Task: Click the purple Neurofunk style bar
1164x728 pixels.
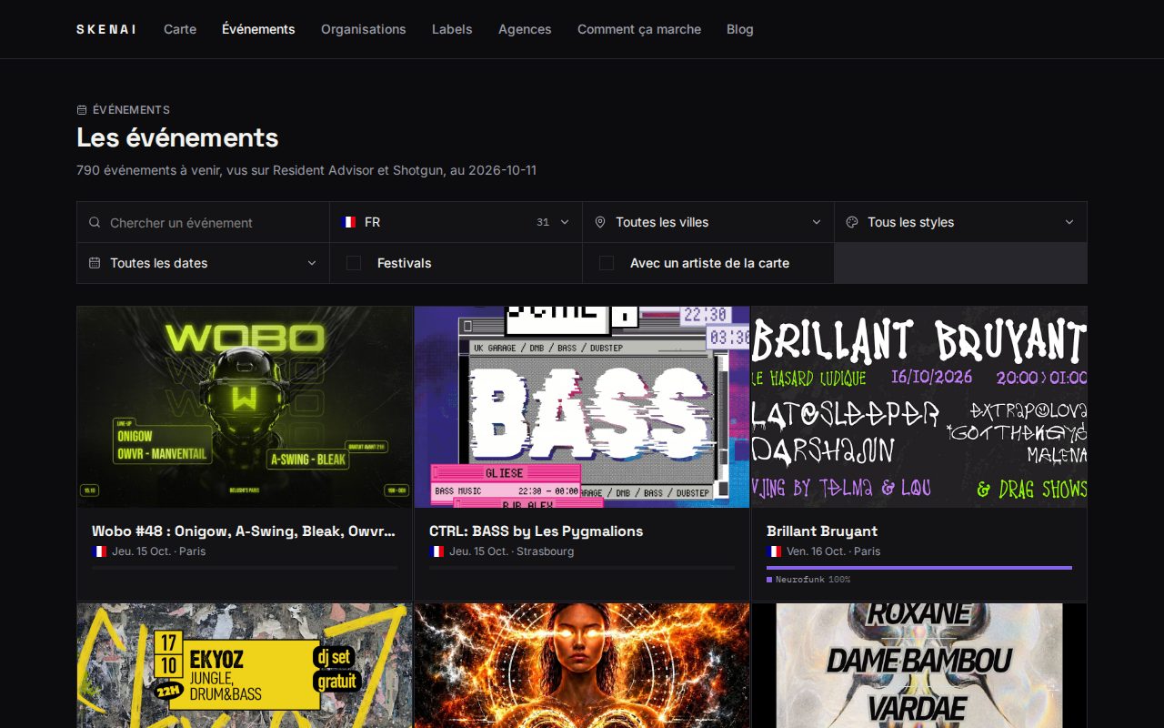Action: point(919,568)
